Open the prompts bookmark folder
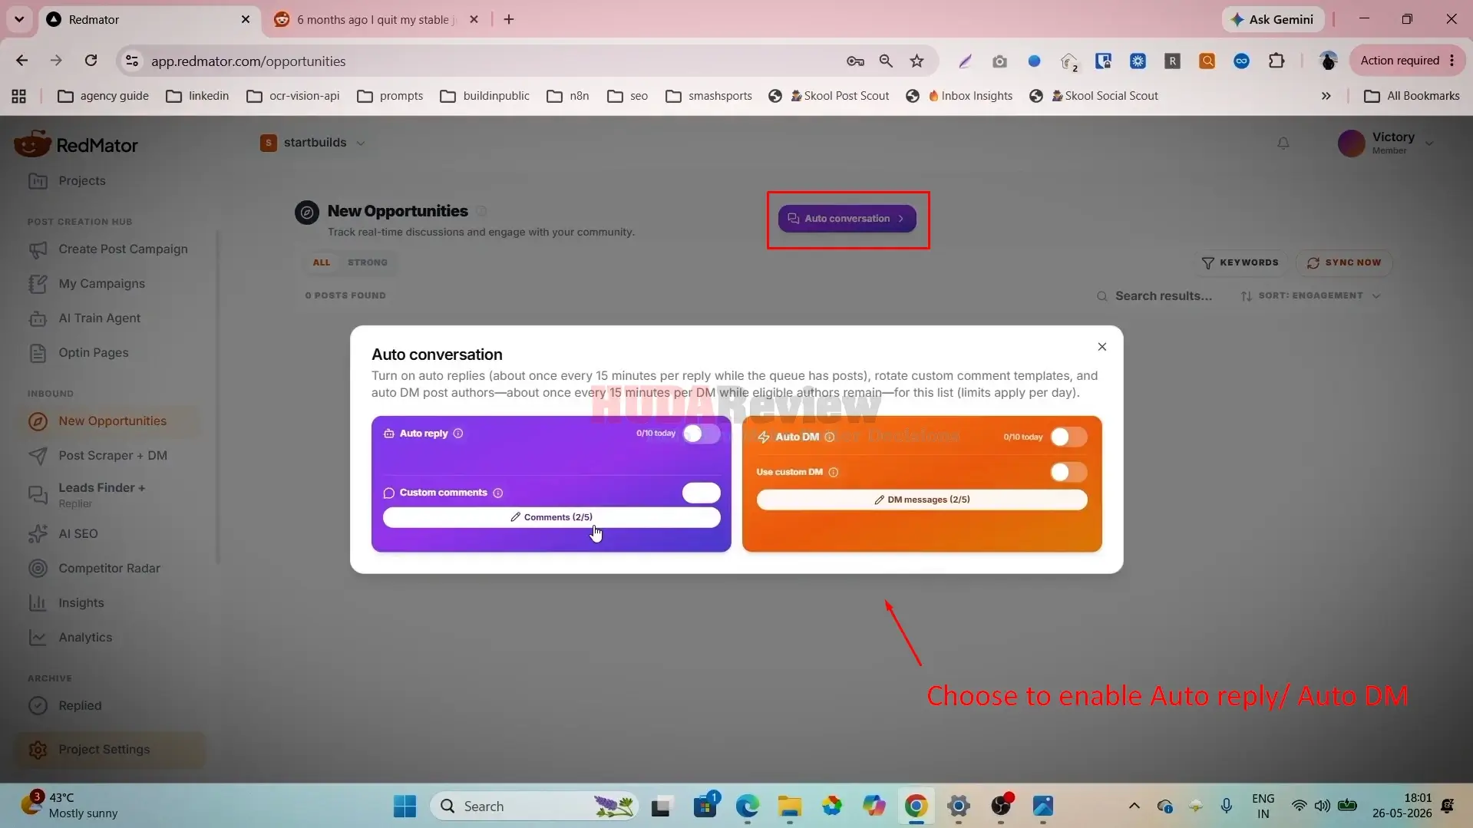 coord(391,96)
